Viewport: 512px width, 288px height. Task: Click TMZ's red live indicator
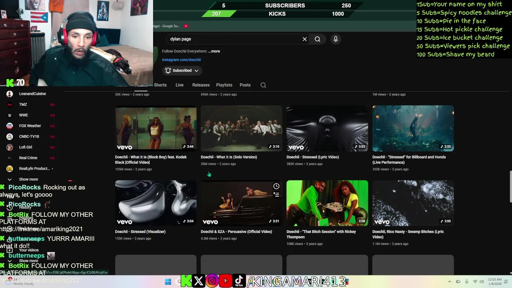(x=52, y=104)
